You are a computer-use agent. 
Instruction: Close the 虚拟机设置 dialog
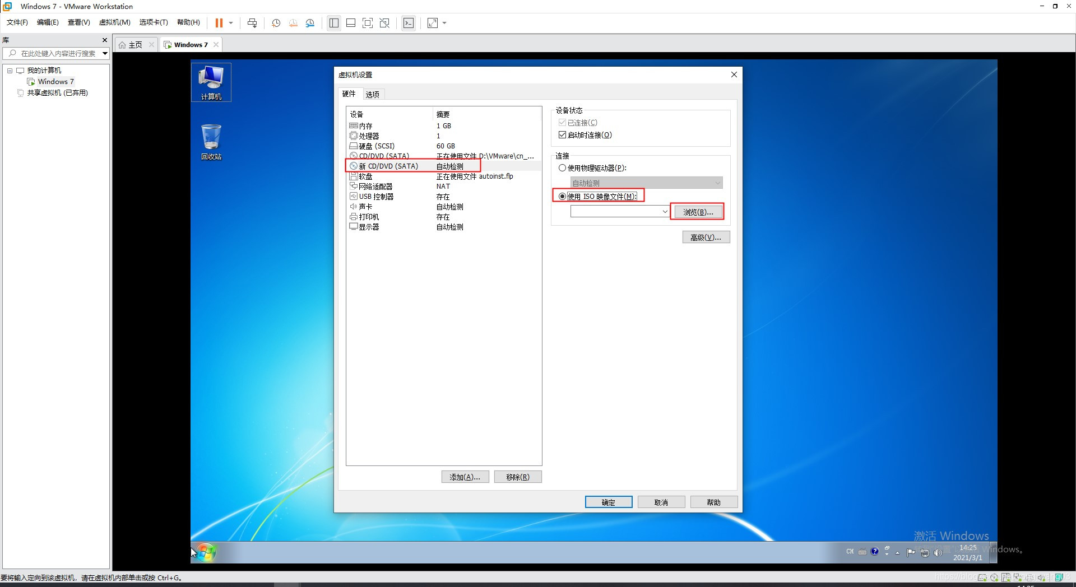point(734,74)
